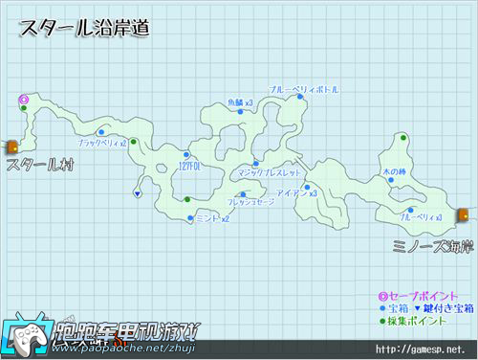Click the セーブポイント legend entry
478x360 pixels.
pyautogui.click(x=418, y=297)
